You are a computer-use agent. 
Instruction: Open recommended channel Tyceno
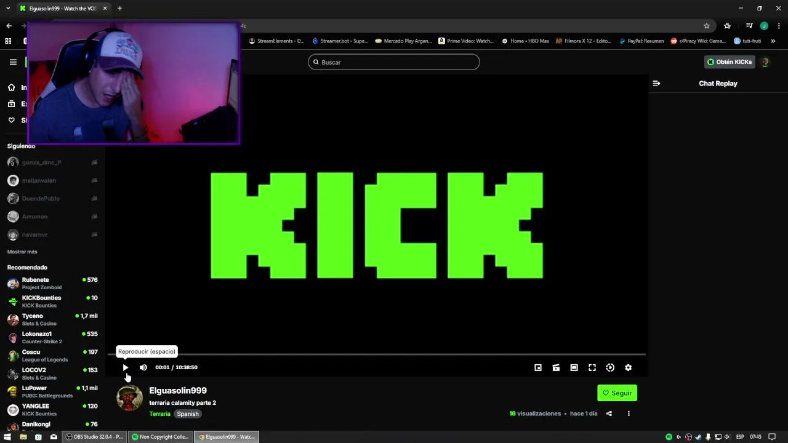coord(52,319)
